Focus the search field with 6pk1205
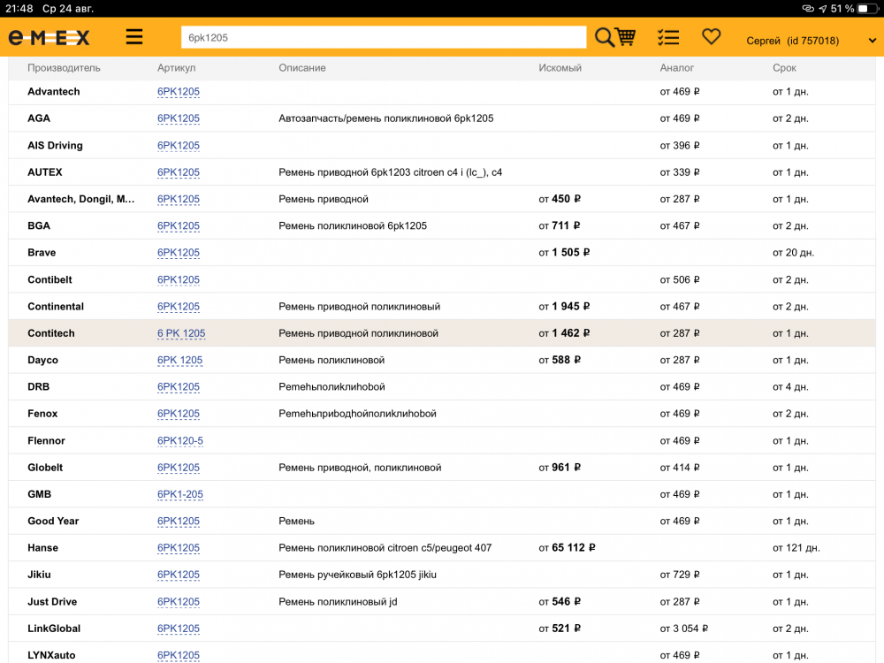The width and height of the screenshot is (884, 663). (x=384, y=38)
